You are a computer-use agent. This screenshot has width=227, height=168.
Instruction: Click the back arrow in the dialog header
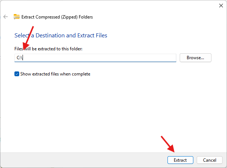click(x=6, y=17)
